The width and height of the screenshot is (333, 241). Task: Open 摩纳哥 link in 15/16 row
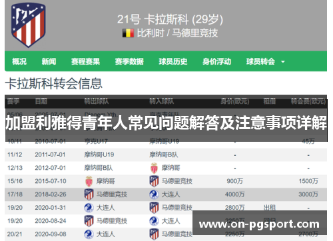pos(105,181)
